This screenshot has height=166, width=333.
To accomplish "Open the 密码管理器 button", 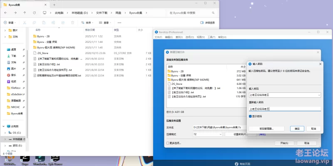I will 266,129.
